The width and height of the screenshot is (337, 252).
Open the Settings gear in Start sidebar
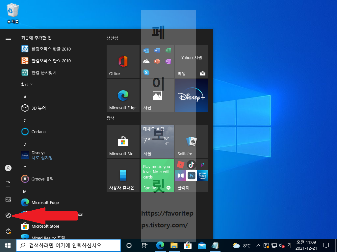[8, 215]
